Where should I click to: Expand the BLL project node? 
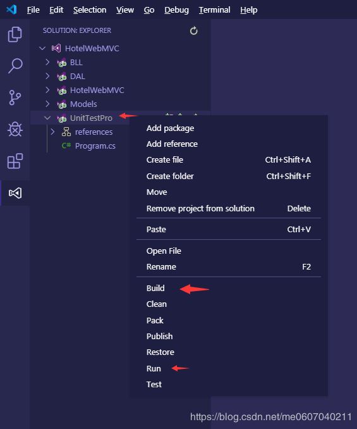tap(47, 63)
